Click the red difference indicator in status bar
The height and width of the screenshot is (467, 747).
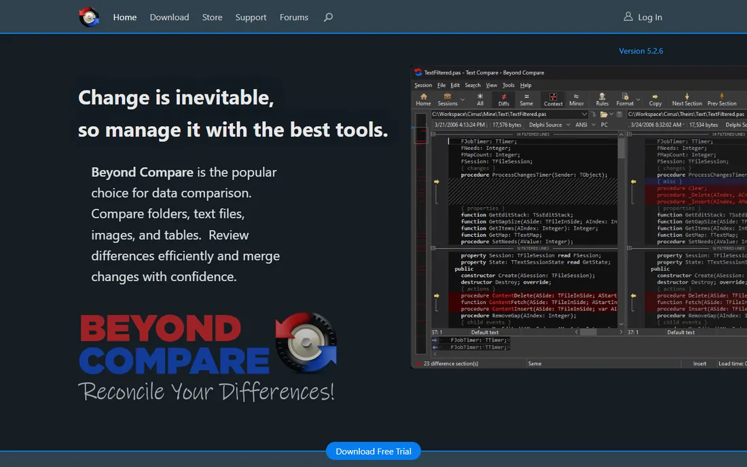(418, 364)
